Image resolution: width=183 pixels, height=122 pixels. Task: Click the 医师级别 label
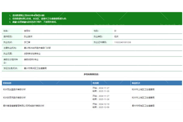[8, 37]
